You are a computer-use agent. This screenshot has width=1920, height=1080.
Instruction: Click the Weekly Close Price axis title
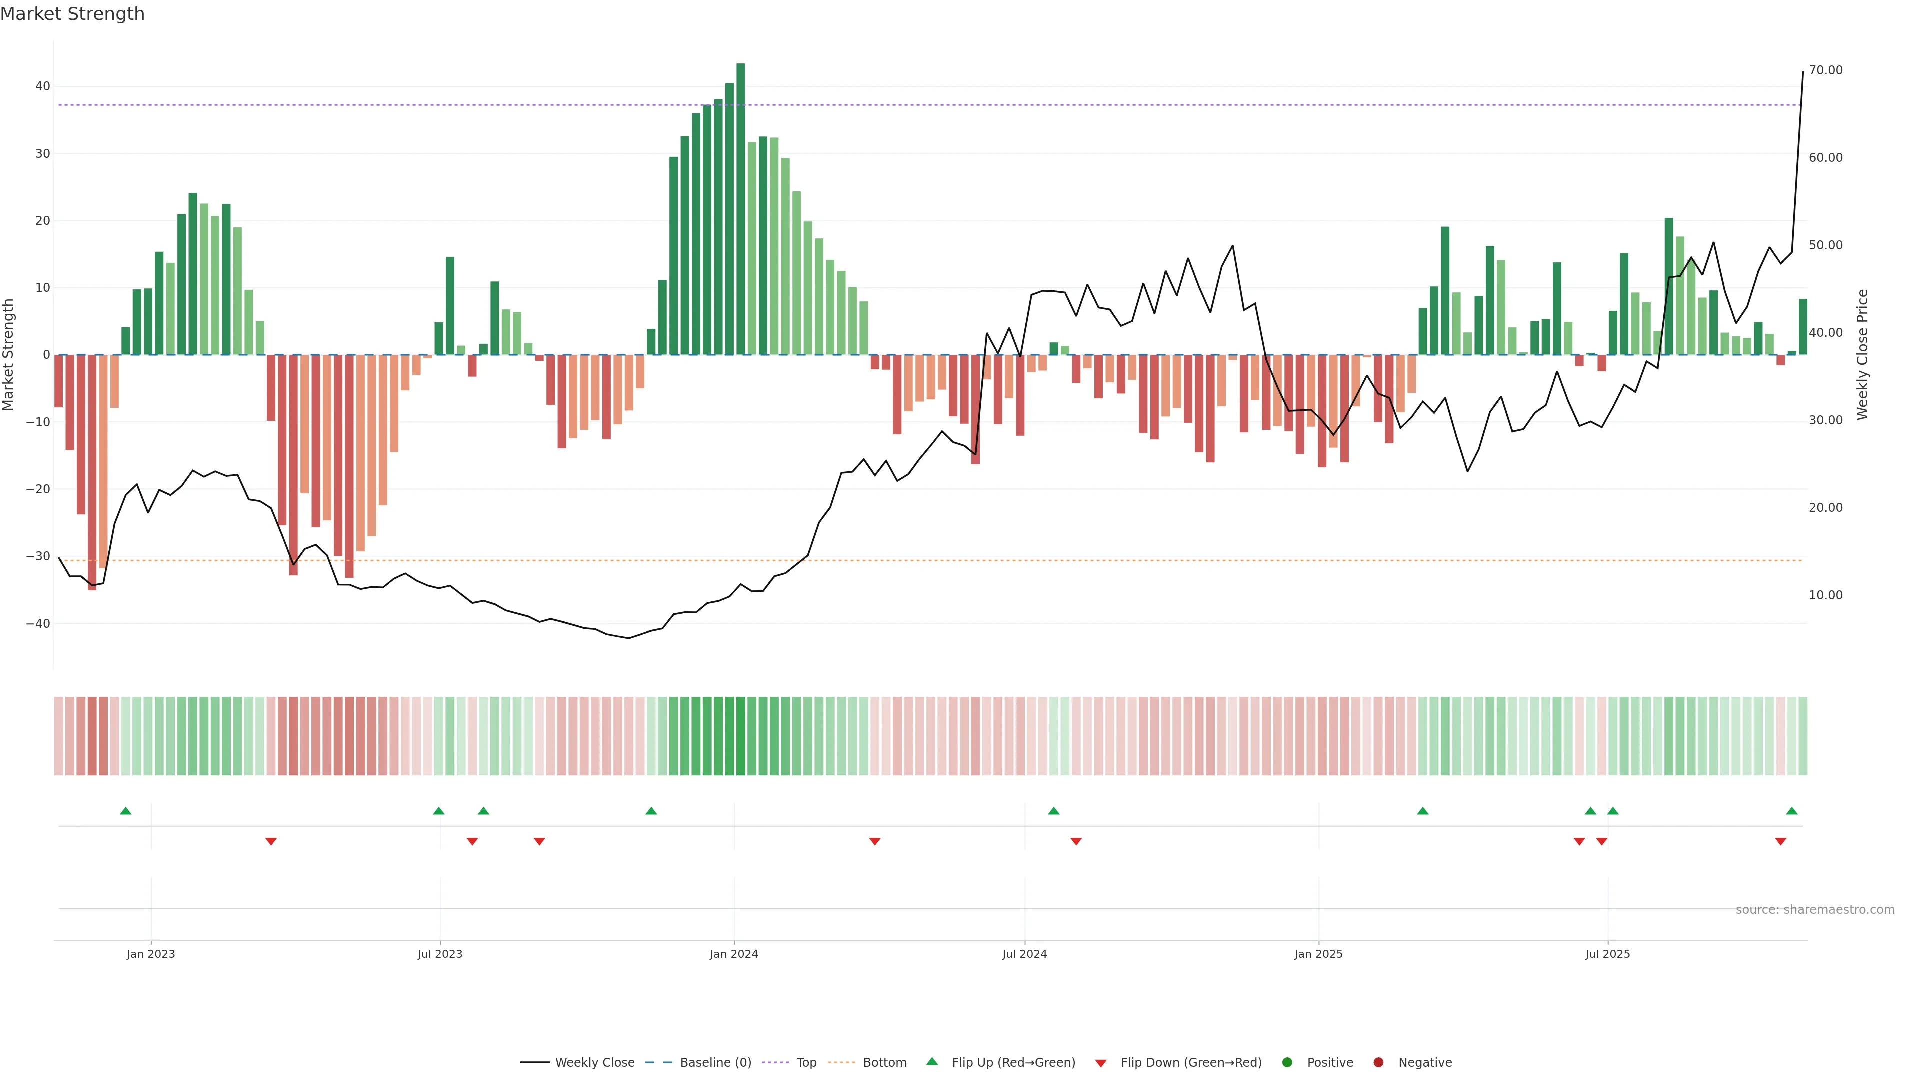[x=1862, y=355]
